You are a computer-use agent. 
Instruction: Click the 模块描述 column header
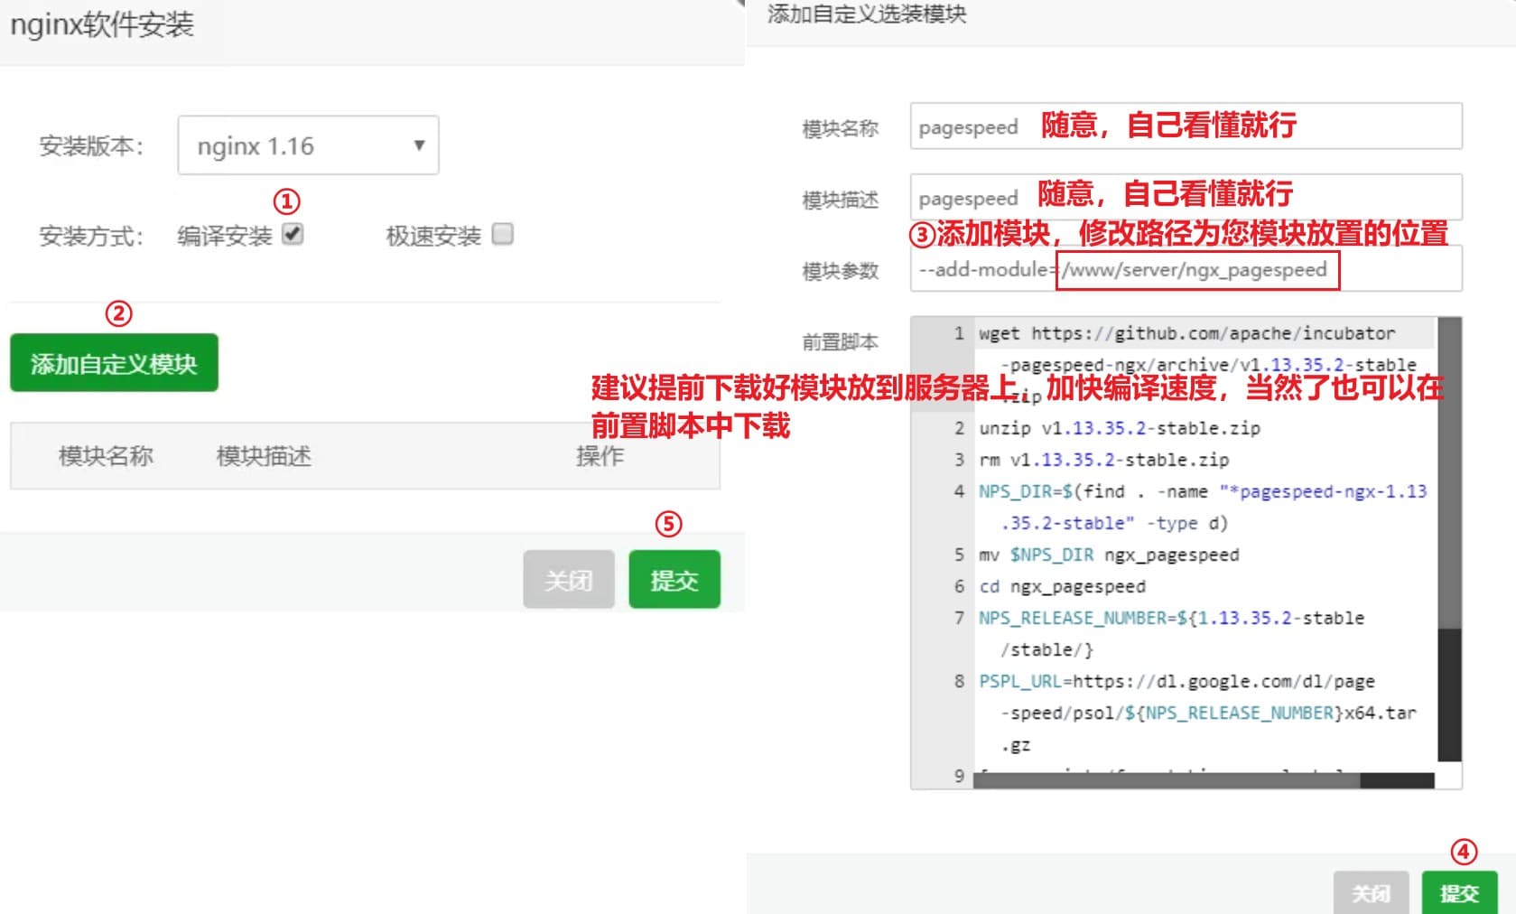264,456
